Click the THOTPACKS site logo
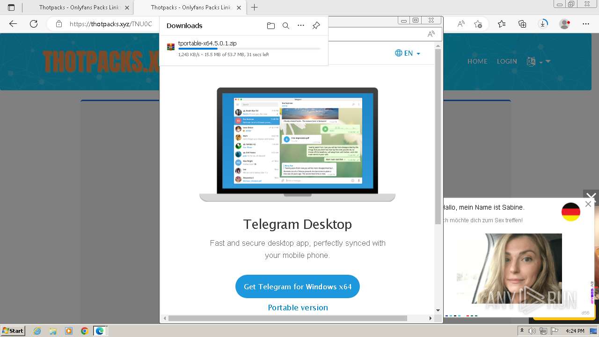 [101, 61]
